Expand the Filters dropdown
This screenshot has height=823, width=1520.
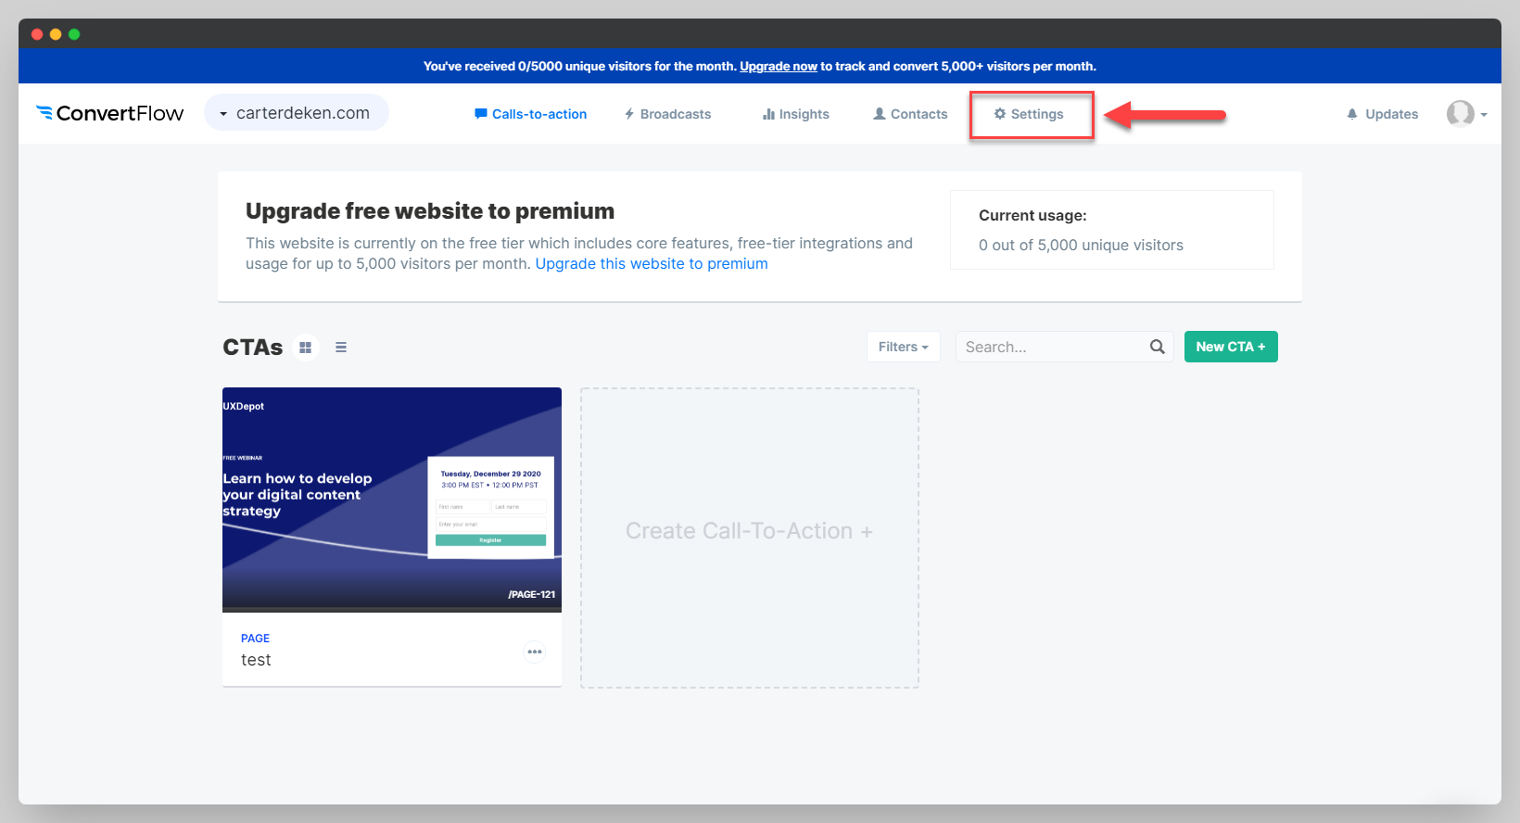point(903,347)
